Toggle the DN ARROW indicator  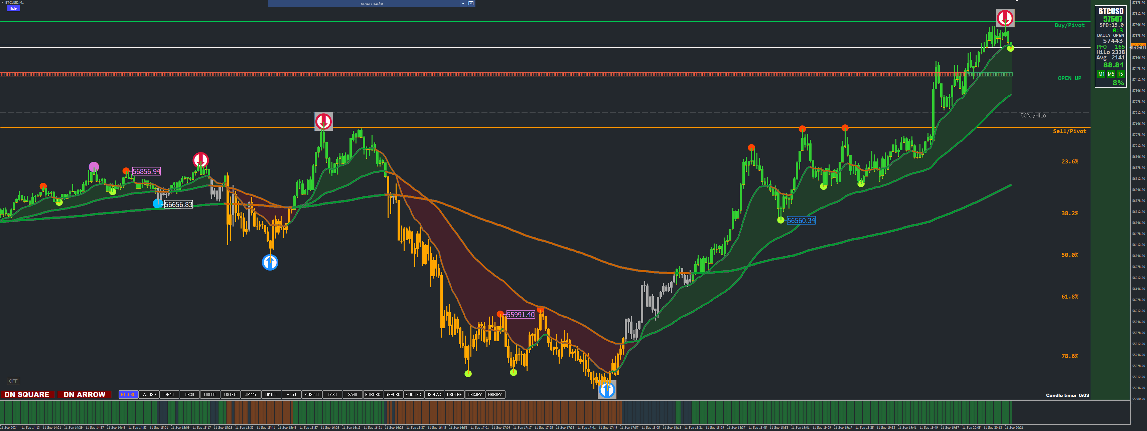tap(84, 395)
